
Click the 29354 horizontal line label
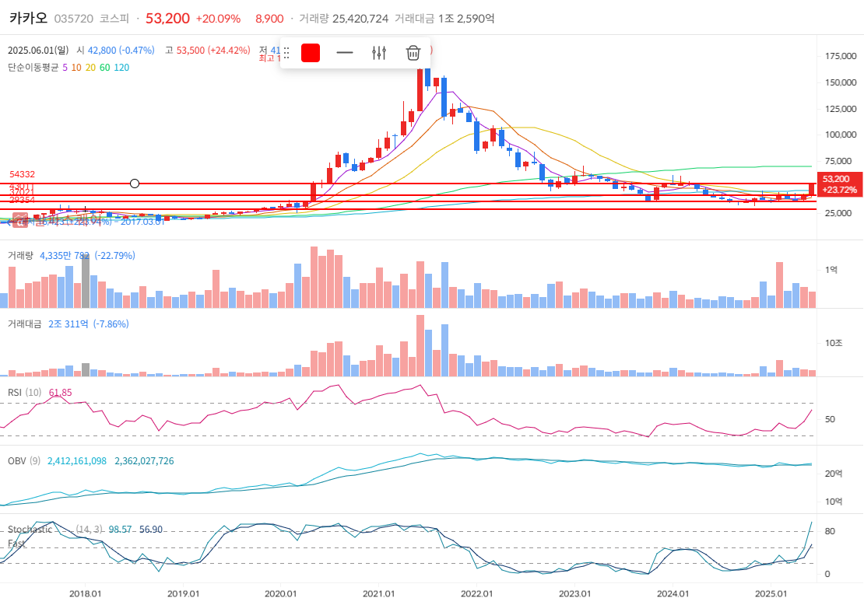22,200
